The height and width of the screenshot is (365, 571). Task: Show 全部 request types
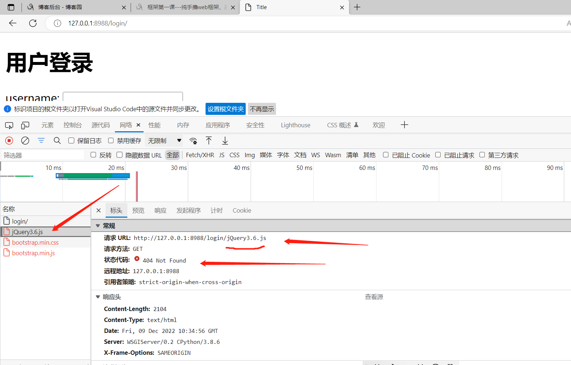pos(173,155)
